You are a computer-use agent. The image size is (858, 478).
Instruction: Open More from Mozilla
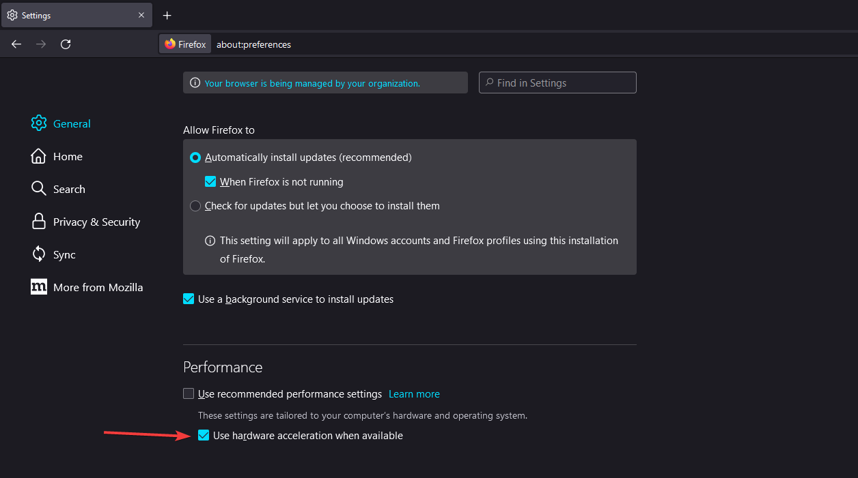point(87,287)
